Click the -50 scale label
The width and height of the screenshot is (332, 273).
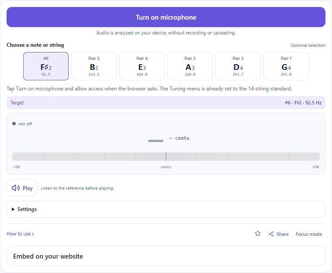tap(16, 167)
